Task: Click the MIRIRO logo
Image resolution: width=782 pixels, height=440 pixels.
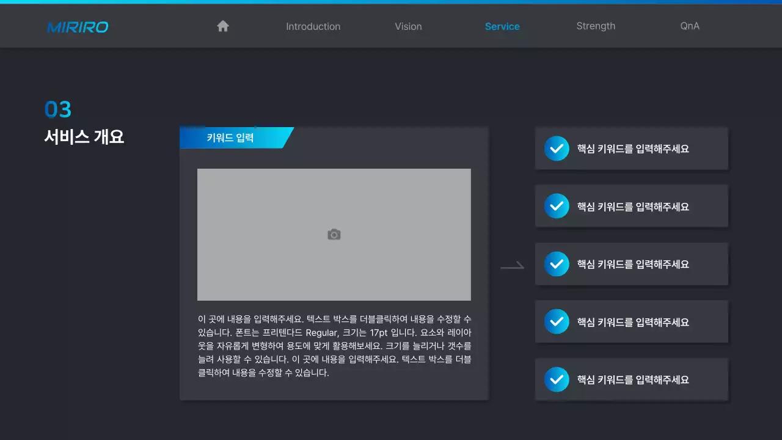Action: click(x=77, y=26)
